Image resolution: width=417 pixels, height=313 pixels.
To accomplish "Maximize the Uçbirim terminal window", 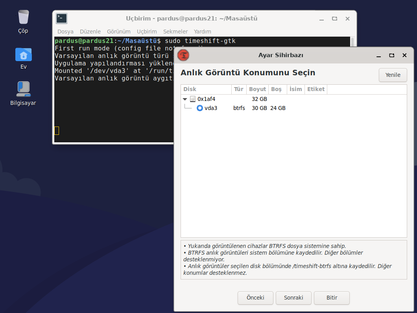I will click(x=334, y=19).
